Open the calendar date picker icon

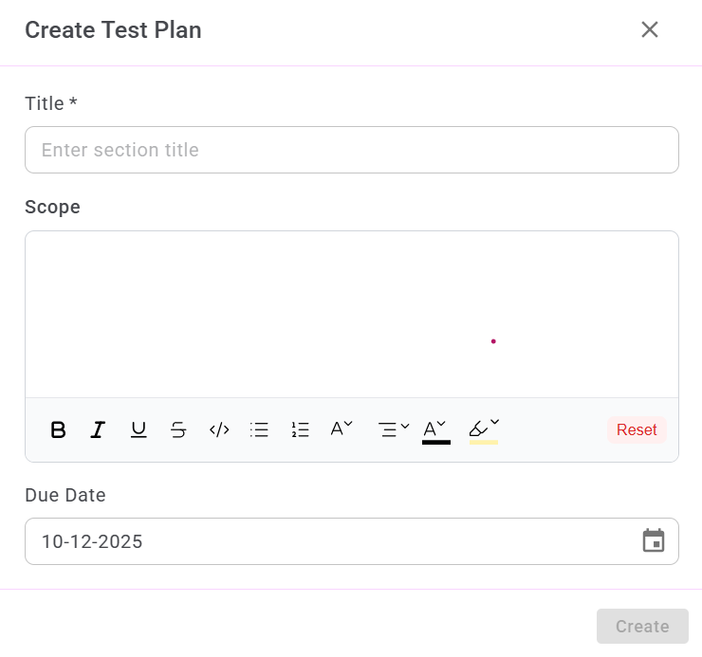tap(654, 541)
